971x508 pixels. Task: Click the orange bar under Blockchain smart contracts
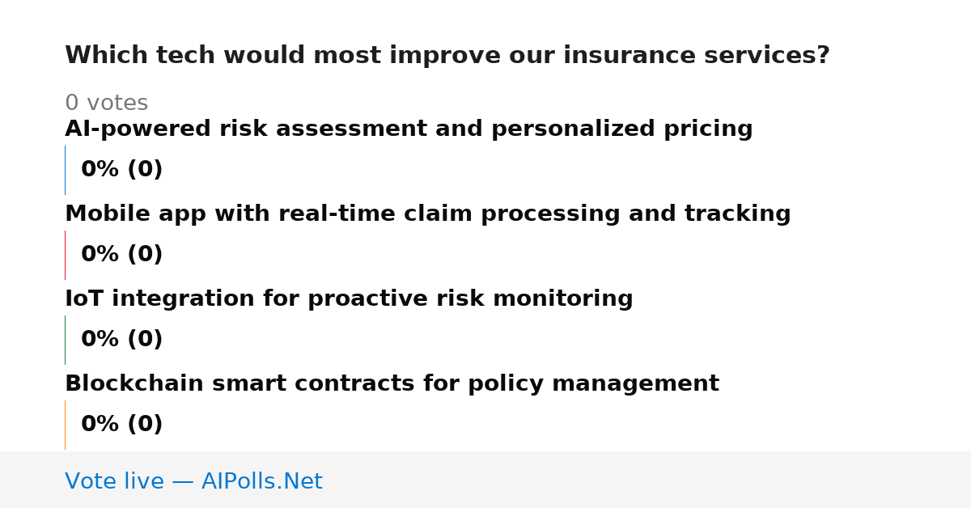tap(65, 425)
